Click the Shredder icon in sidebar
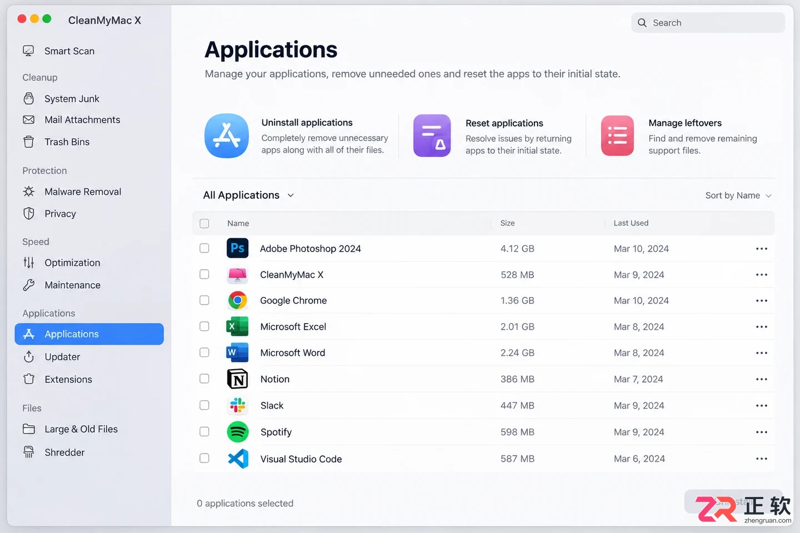800x533 pixels. (x=28, y=452)
